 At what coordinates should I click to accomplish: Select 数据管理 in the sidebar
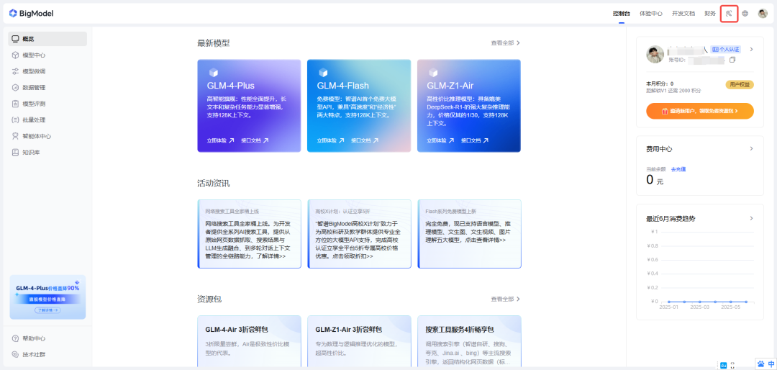pyautogui.click(x=34, y=88)
